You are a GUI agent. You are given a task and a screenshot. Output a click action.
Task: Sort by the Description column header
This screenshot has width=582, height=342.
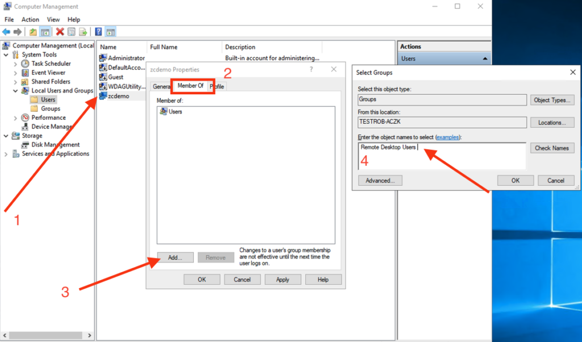tap(272, 47)
